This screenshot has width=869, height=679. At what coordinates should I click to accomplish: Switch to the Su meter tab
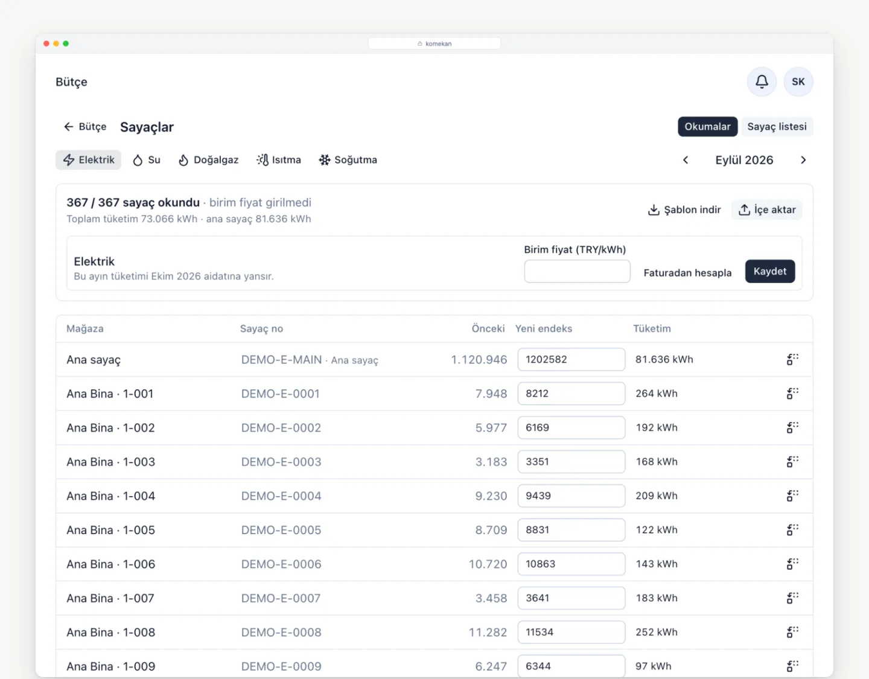(x=147, y=160)
